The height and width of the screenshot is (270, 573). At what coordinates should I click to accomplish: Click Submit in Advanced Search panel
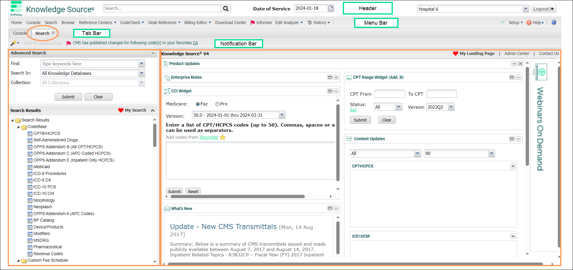coord(68,97)
